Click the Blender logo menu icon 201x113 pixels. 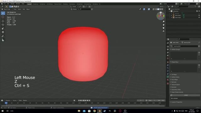(x=2, y=4)
